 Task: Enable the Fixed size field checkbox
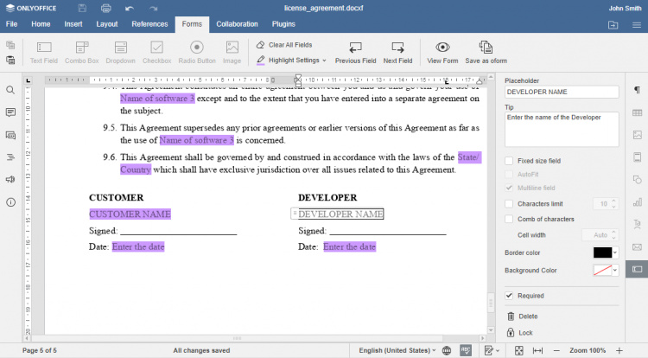pos(510,161)
